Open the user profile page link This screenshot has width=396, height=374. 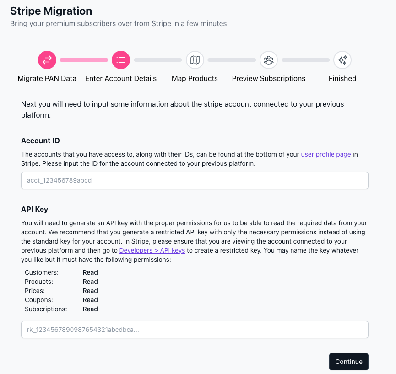326,154
